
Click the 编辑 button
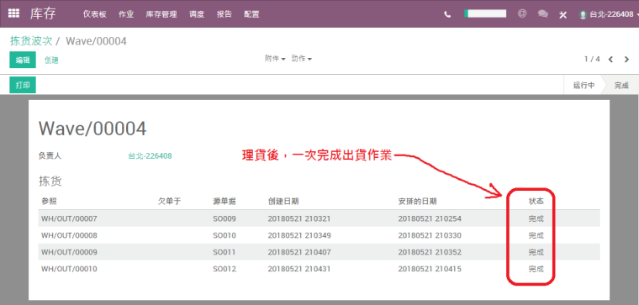pyautogui.click(x=23, y=60)
